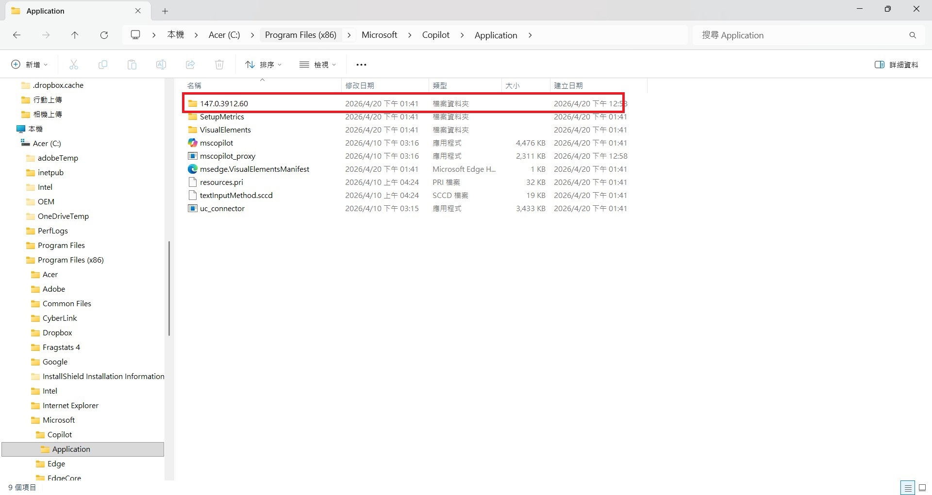Select Acer (C:) in navigation tree
The image size is (932, 495).
[41, 143]
